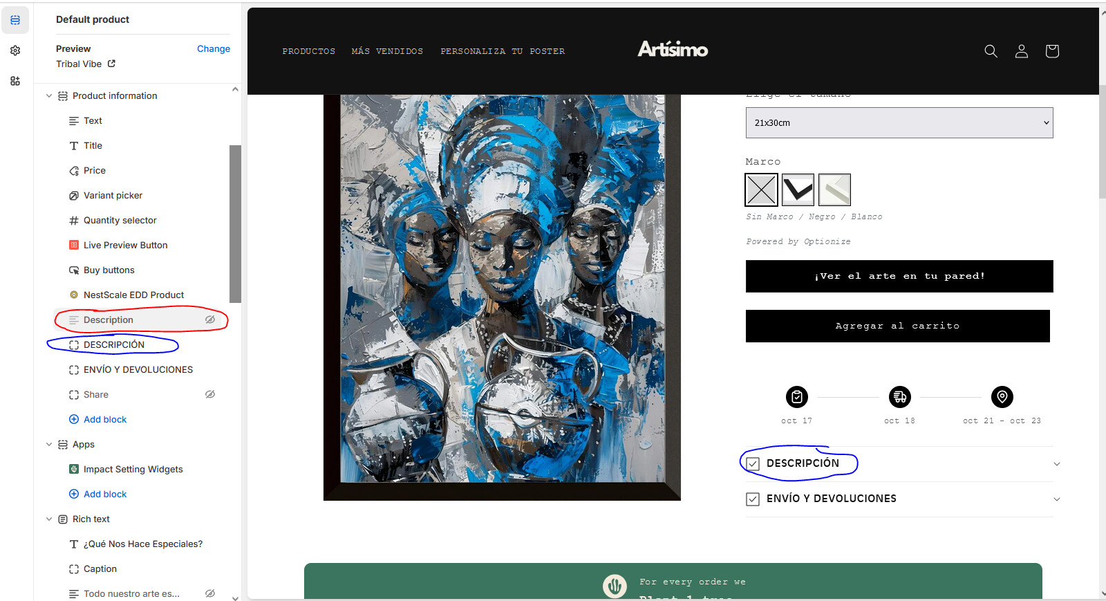Collapse the Apps section
Screen dimensions: 1106x601
(x=49, y=445)
